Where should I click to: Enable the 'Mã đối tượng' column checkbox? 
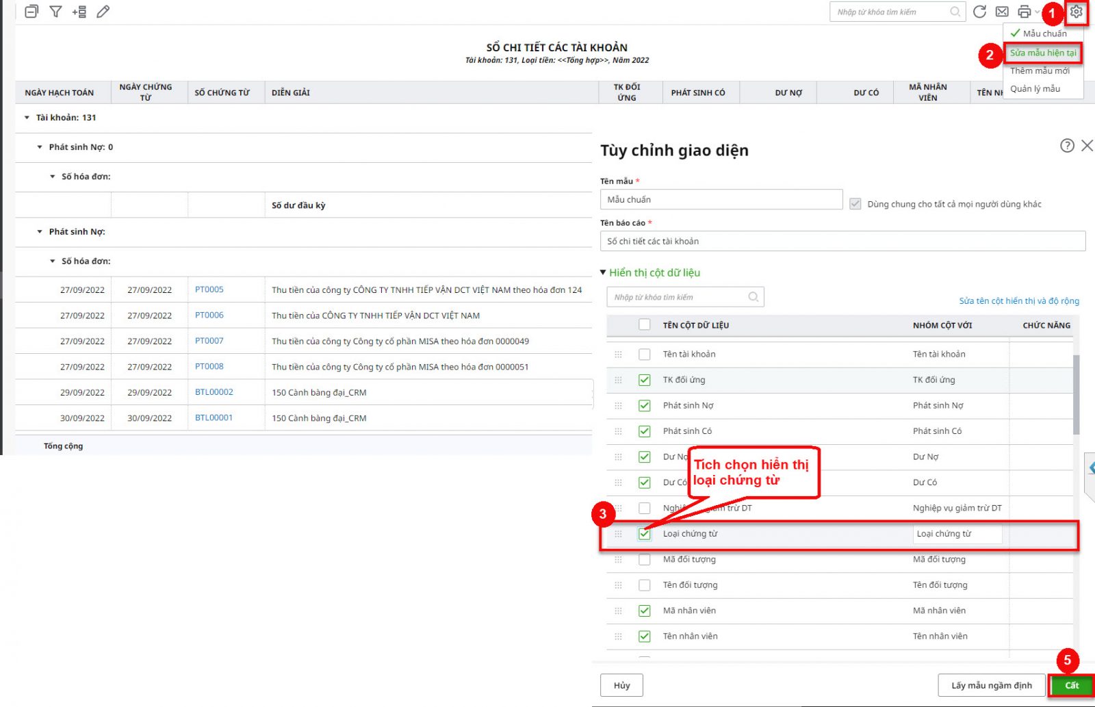644,559
